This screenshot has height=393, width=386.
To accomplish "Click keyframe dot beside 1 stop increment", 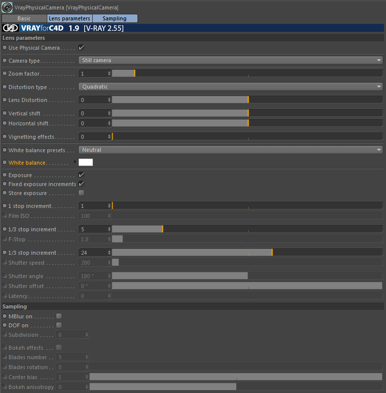I will click(4, 205).
